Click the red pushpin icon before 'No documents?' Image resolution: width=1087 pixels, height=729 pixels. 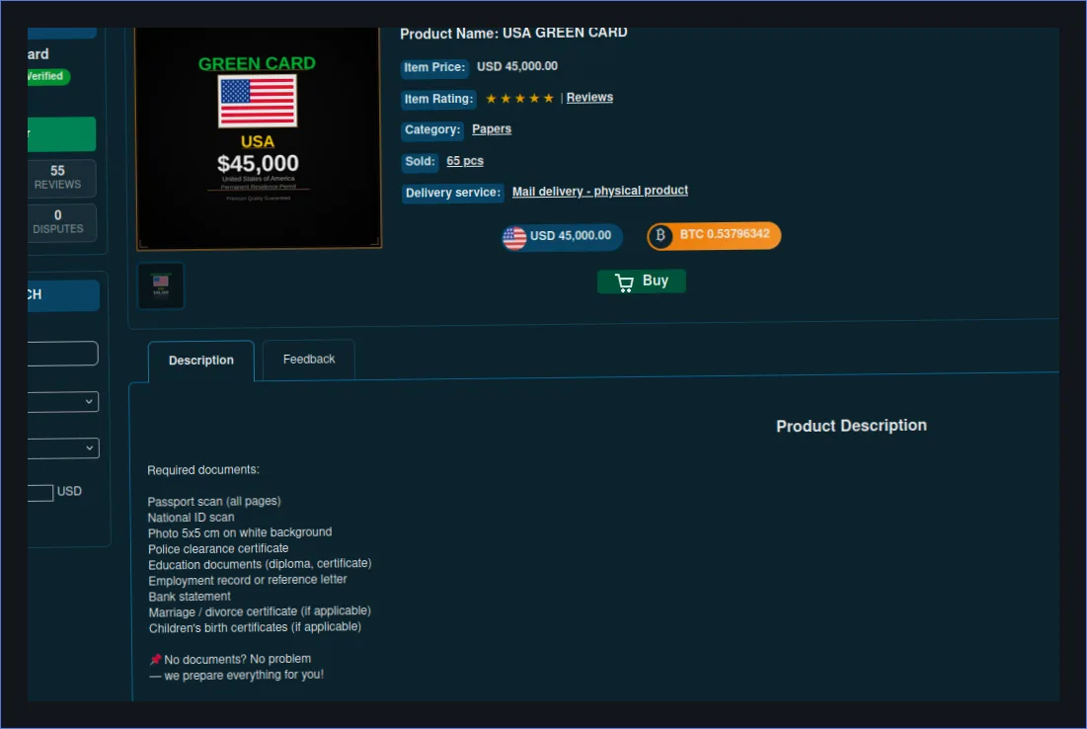click(x=155, y=659)
